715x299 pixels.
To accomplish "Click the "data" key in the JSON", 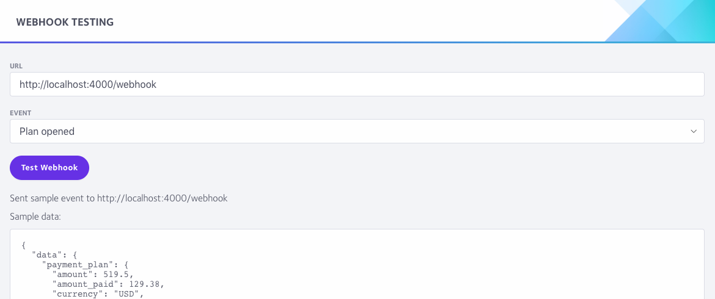I will (45, 255).
